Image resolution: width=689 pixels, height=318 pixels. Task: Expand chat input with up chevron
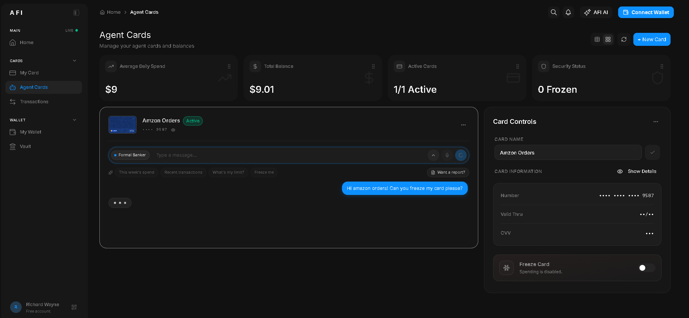click(x=433, y=155)
